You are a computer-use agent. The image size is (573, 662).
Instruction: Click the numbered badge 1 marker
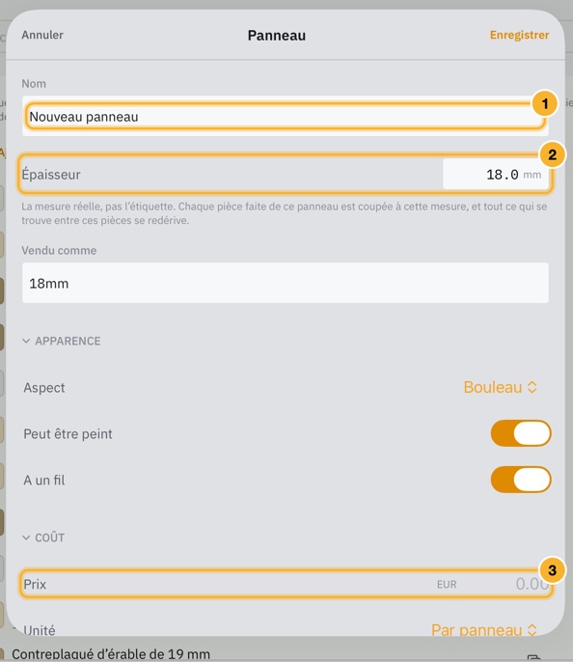point(545,103)
